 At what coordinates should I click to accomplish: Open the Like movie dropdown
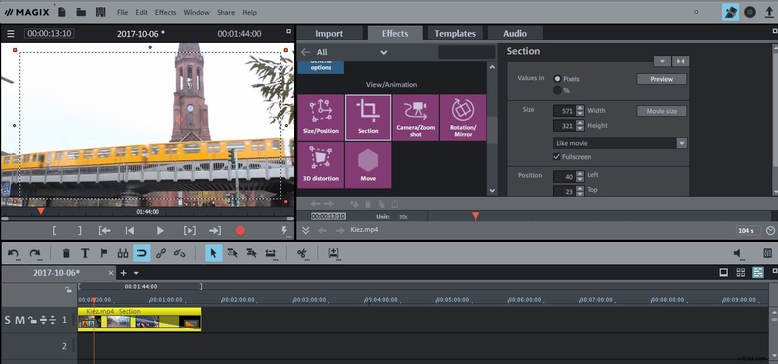coord(681,143)
